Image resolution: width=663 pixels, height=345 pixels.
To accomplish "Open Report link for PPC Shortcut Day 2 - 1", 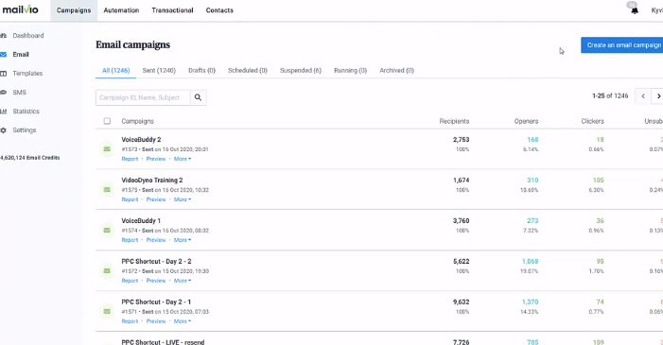I will (130, 321).
